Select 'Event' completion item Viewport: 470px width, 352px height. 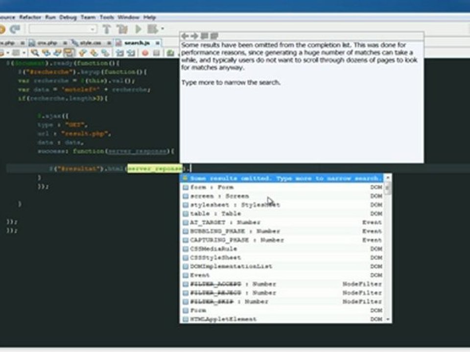tap(282, 275)
